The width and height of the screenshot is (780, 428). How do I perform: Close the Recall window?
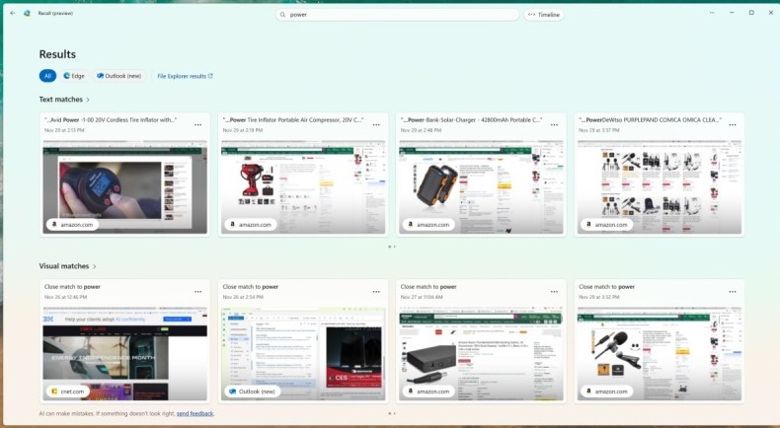pos(770,13)
